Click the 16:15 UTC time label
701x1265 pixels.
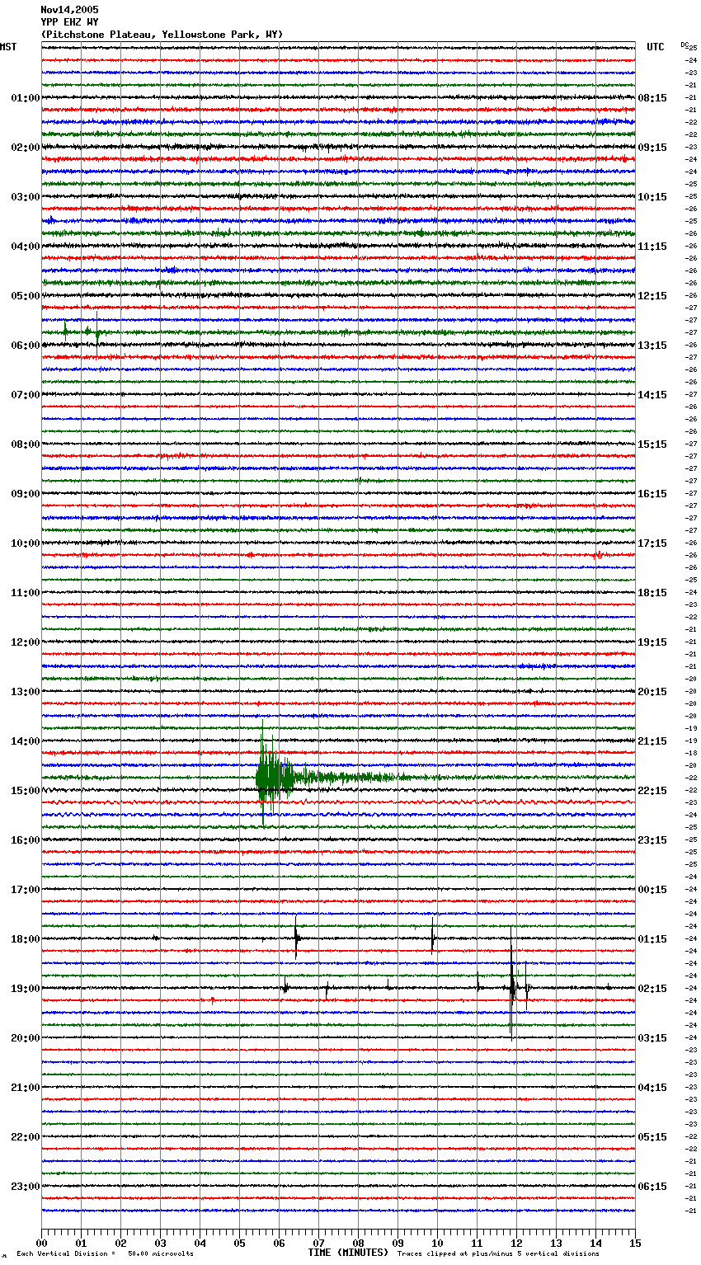click(652, 494)
